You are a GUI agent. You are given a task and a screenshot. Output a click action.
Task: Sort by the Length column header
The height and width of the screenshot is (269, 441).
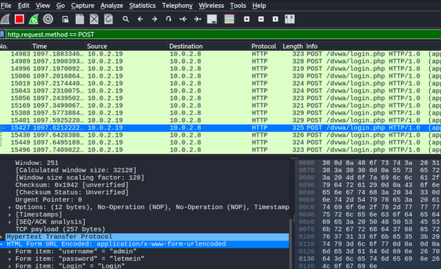click(293, 46)
